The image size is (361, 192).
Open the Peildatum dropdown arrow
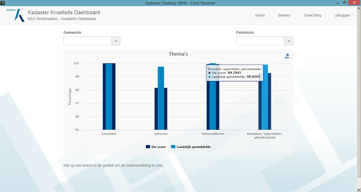tap(289, 41)
